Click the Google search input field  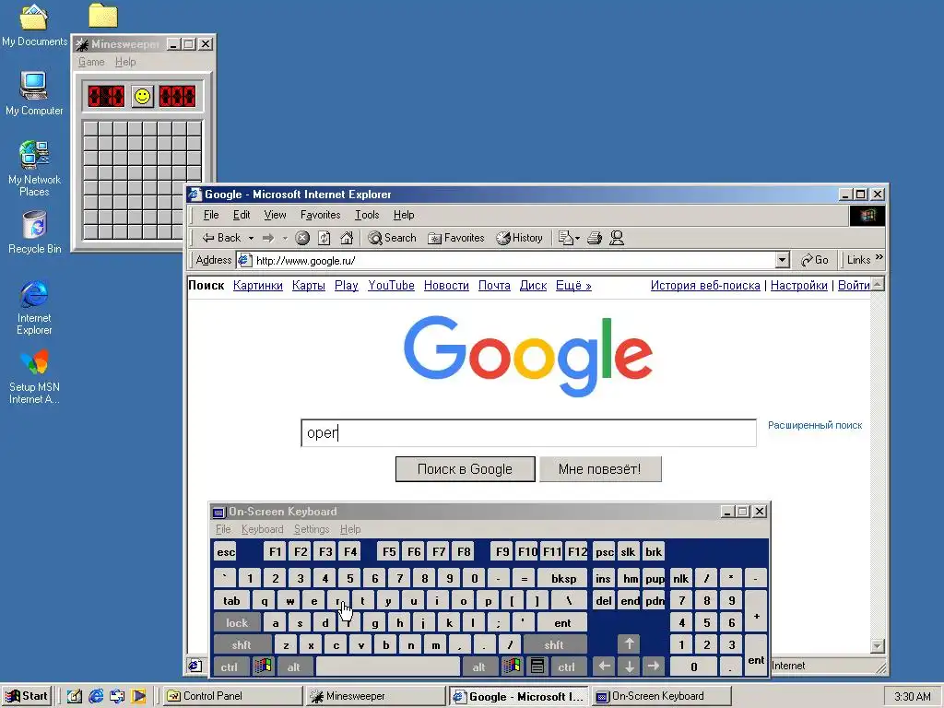(528, 433)
